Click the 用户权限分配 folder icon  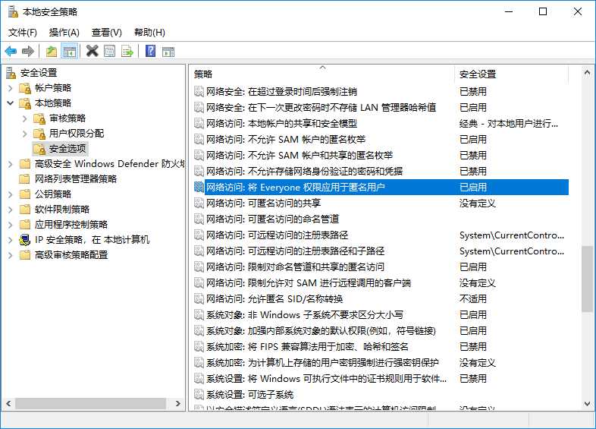[x=39, y=134]
